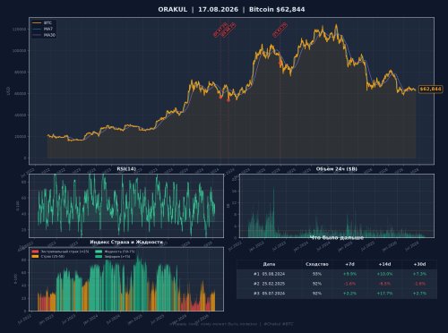
Task: Click the +10.0% value in +14d column
Action: pyautogui.click(x=384, y=274)
